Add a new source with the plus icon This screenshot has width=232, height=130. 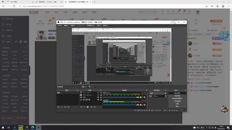pos(81,107)
